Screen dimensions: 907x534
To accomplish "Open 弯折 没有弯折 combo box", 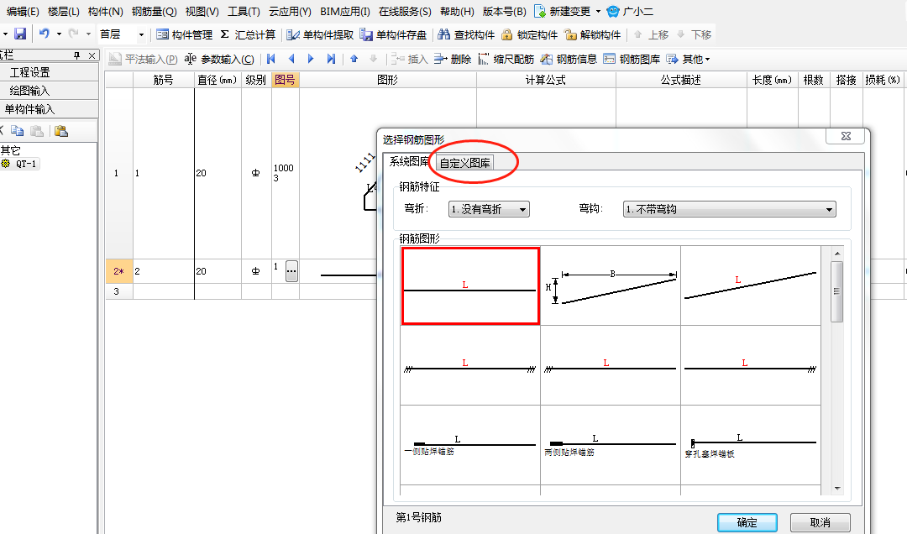I will pos(489,209).
